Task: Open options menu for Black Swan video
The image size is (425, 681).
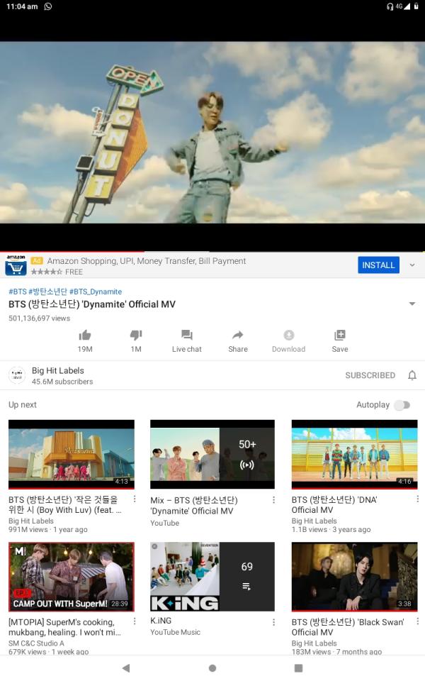Action: pos(417,621)
